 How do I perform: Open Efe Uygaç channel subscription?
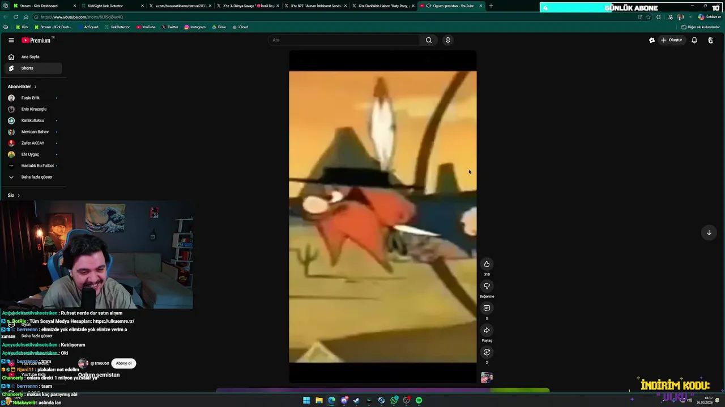pos(33,154)
